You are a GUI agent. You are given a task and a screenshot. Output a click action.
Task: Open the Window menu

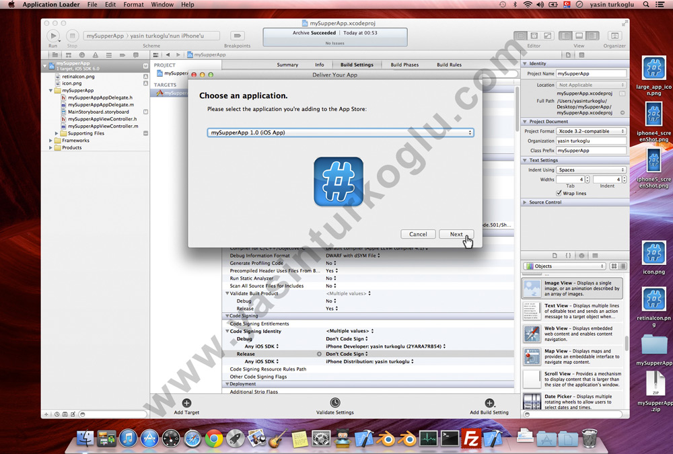coord(162,4)
